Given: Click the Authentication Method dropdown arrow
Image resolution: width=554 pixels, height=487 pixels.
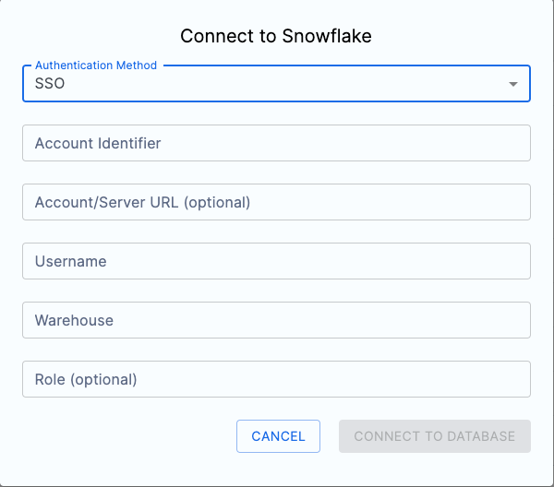Looking at the screenshot, I should [512, 85].
